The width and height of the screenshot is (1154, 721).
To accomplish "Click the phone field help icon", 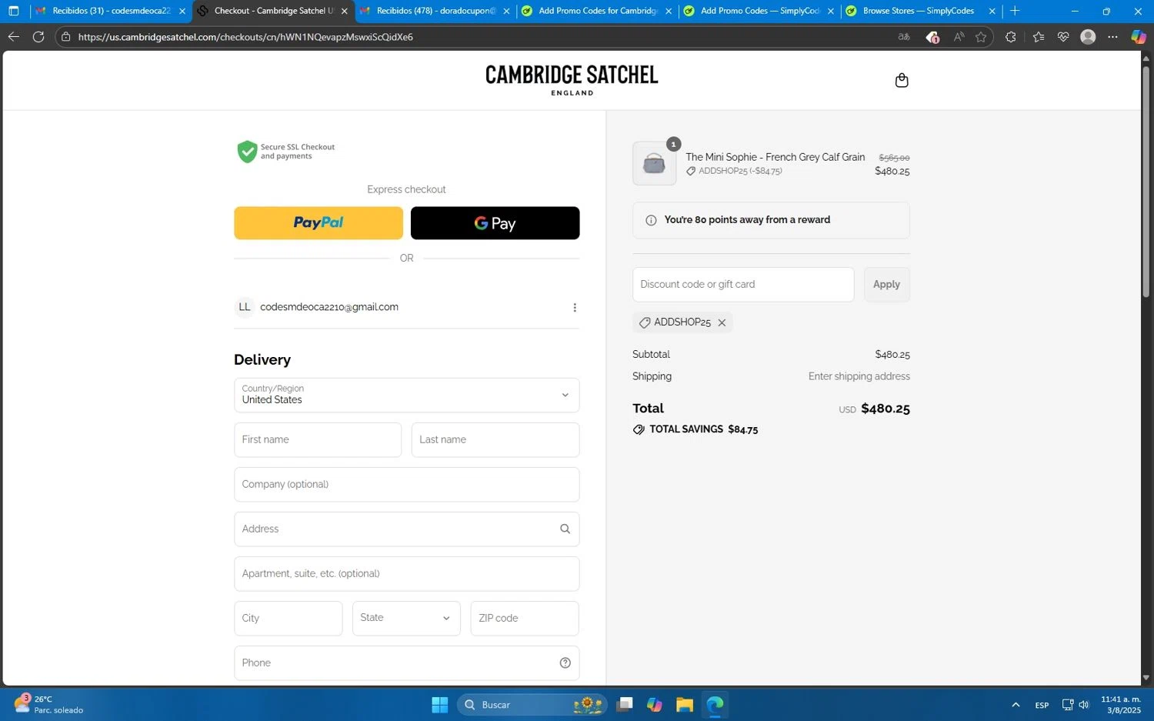I will pyautogui.click(x=565, y=663).
